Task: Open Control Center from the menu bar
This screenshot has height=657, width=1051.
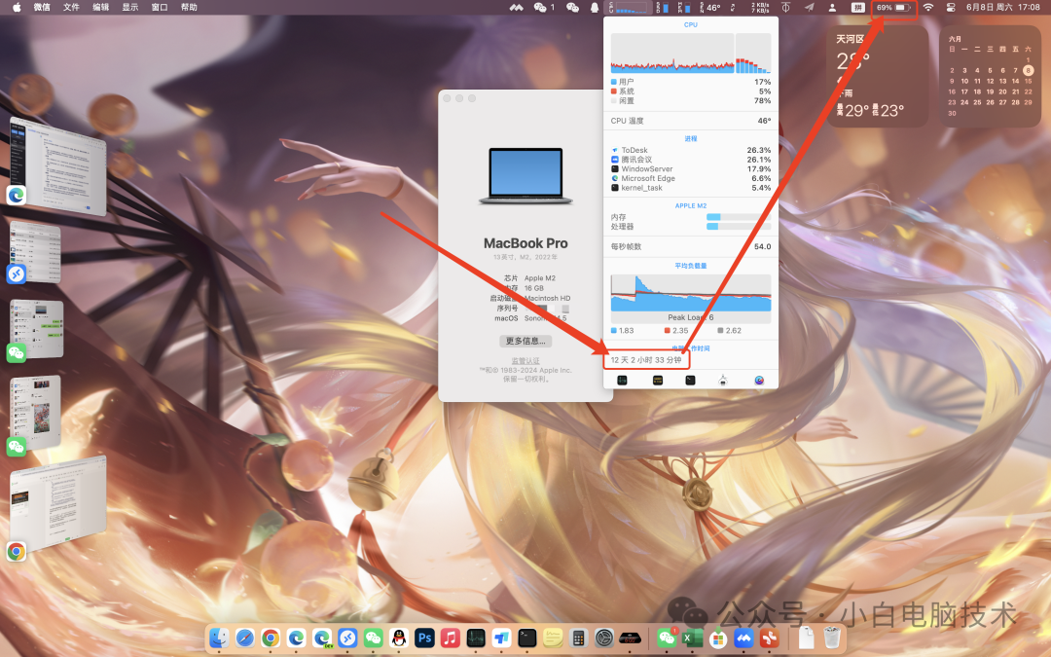Action: [x=951, y=8]
